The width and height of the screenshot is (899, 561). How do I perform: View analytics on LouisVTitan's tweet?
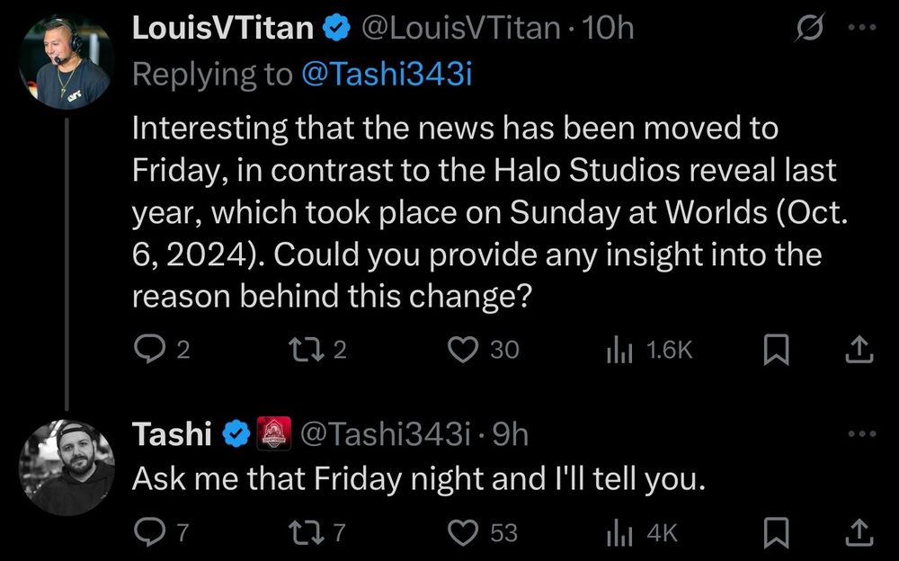tap(619, 350)
